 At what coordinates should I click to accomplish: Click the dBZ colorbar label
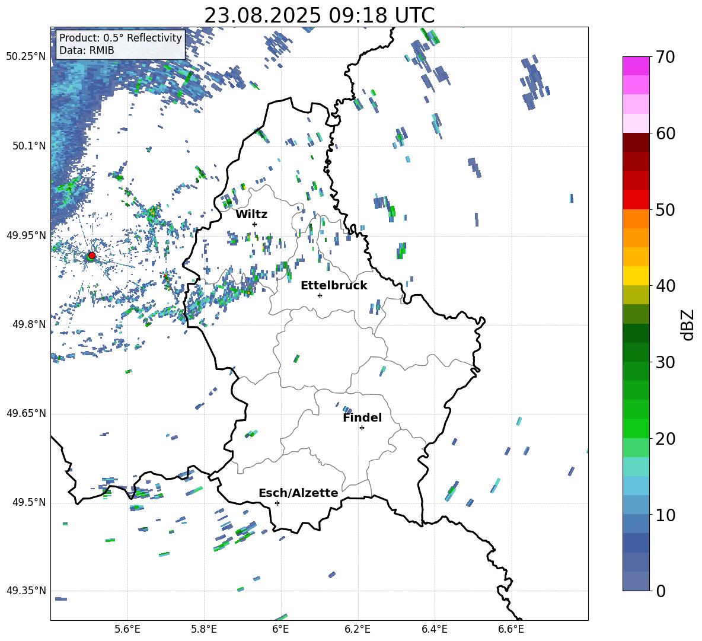click(x=687, y=324)
